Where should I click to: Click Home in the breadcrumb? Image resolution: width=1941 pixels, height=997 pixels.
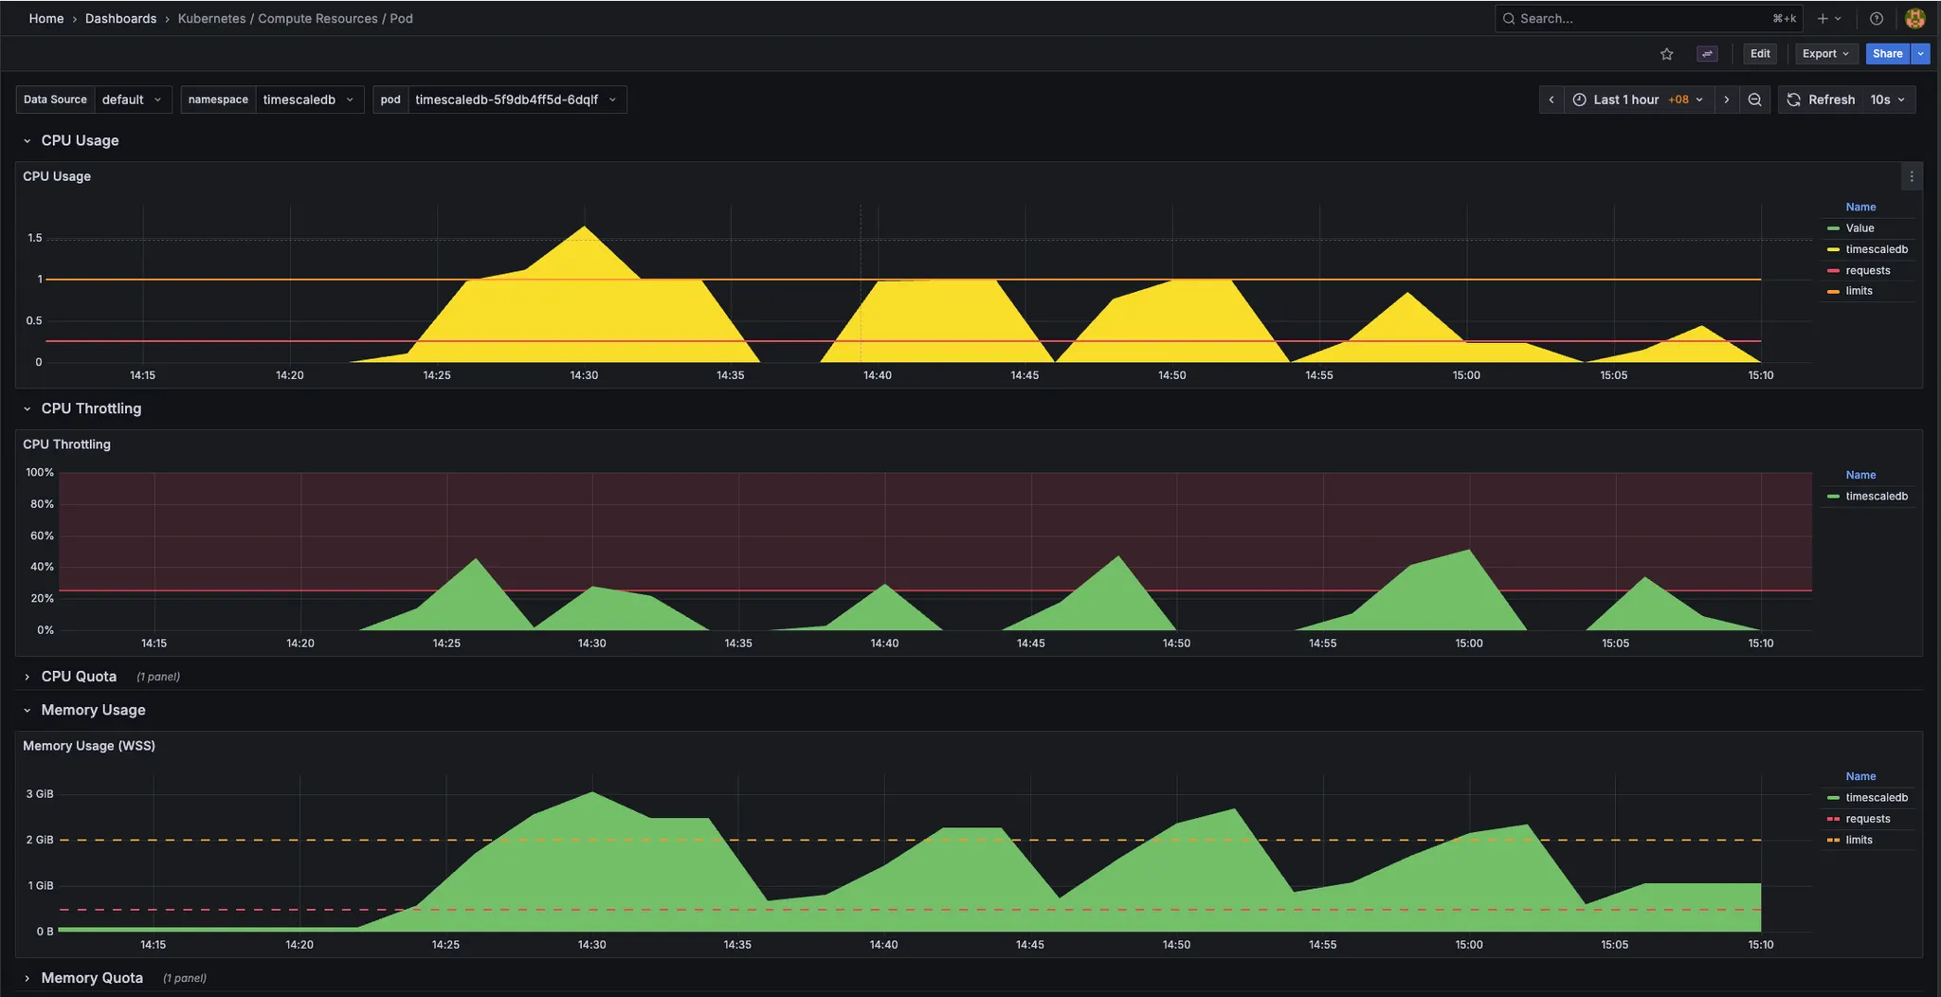[x=45, y=18]
